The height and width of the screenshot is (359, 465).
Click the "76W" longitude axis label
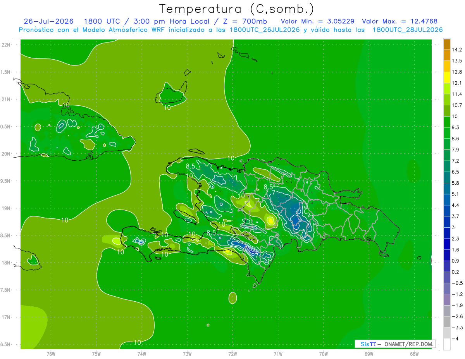51,354
